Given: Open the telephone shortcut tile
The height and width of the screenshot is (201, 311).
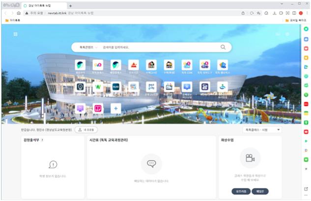Looking at the screenshot, I should 205,87.
